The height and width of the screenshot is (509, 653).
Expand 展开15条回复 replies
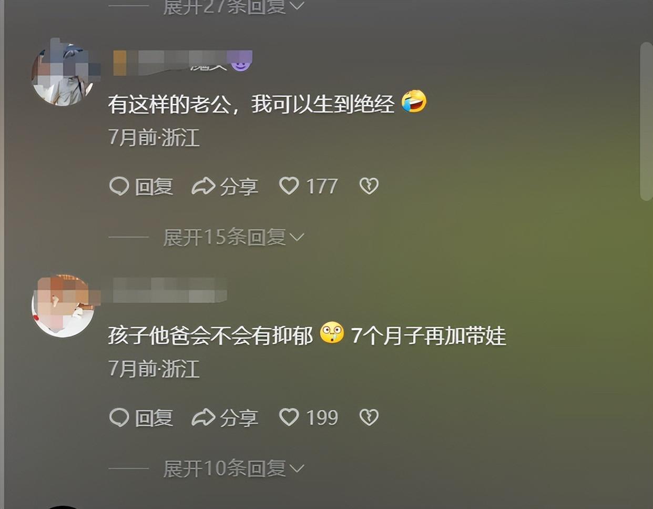click(x=233, y=237)
